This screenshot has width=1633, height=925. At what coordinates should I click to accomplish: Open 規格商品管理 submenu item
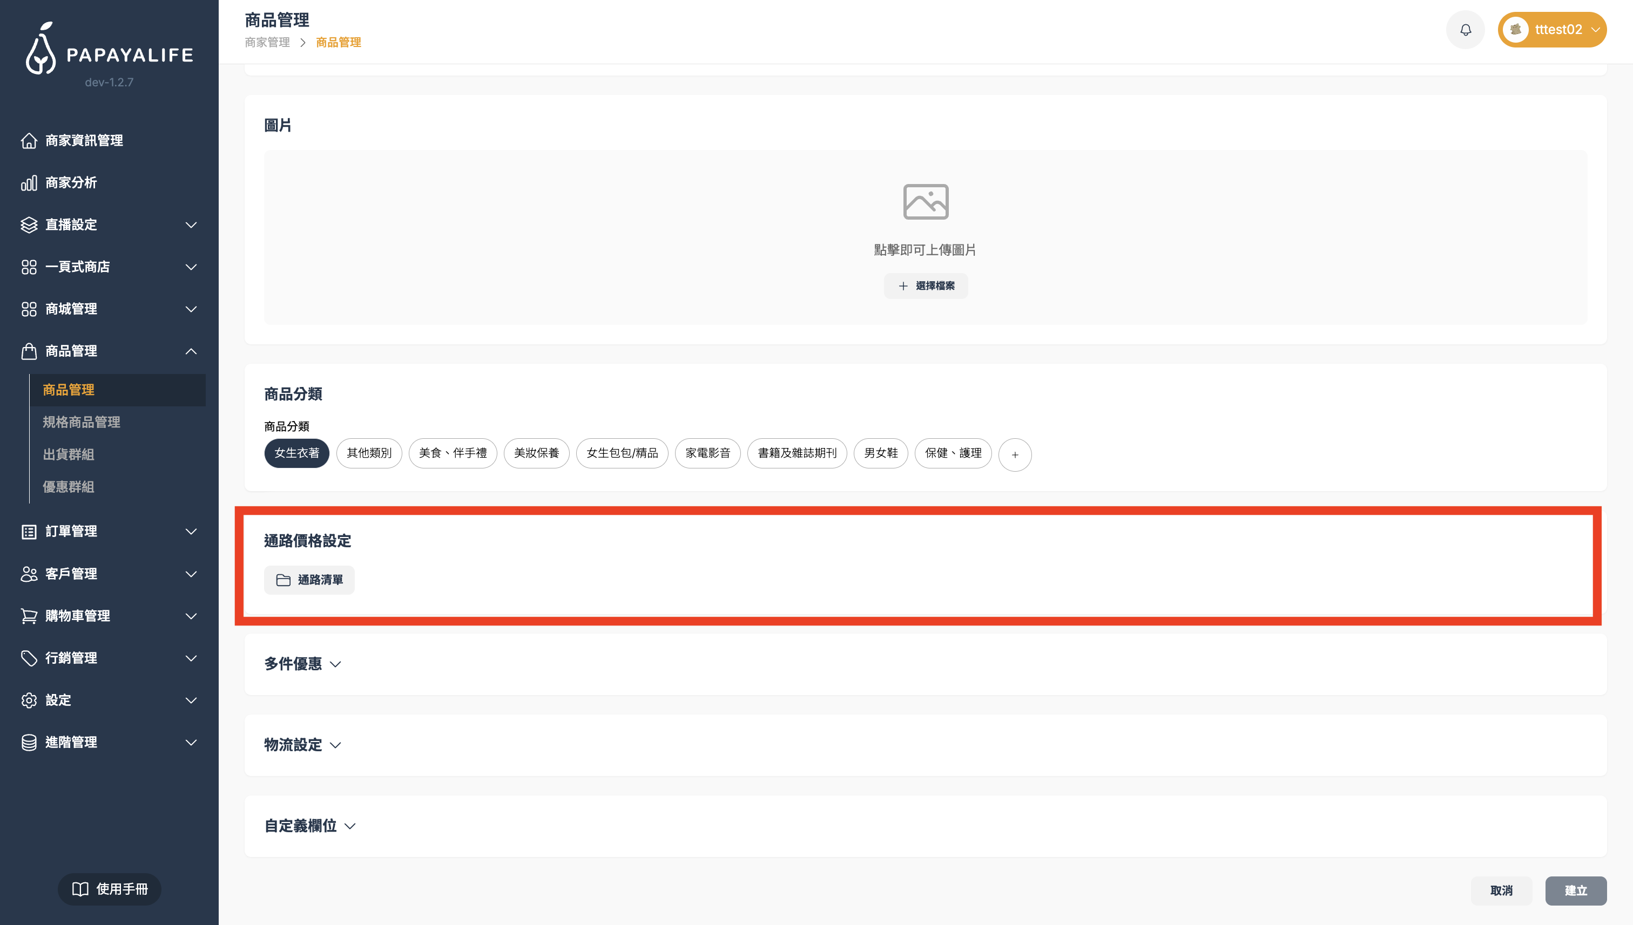82,422
